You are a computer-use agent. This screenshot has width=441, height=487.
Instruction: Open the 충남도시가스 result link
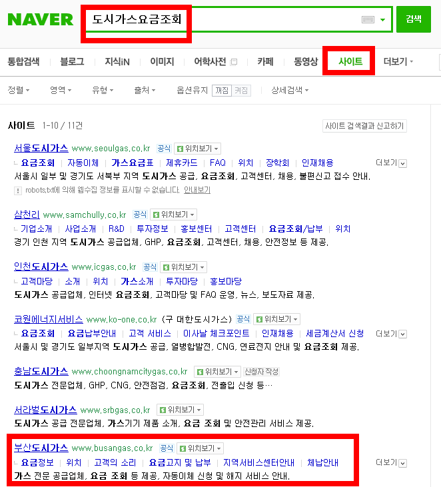click(41, 372)
